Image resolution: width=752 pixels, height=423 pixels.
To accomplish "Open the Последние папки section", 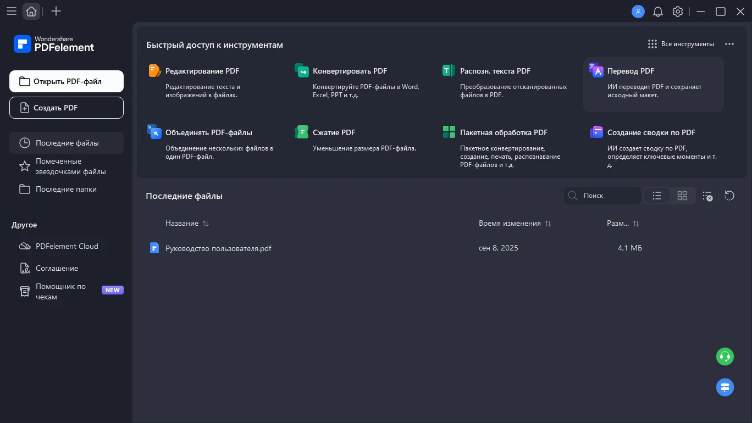I will pos(66,189).
